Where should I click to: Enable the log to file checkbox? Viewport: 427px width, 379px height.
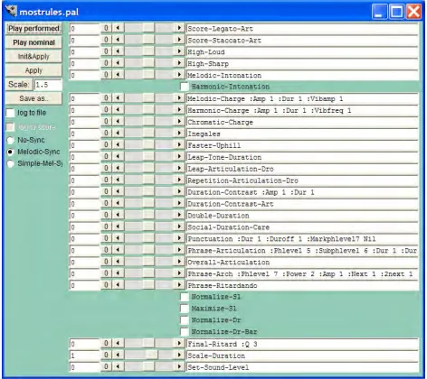(10, 113)
